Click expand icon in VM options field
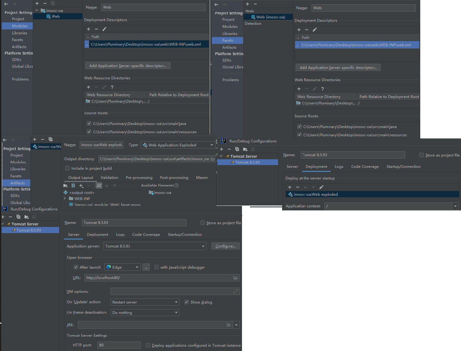The height and width of the screenshot is (351, 461). [x=236, y=291]
